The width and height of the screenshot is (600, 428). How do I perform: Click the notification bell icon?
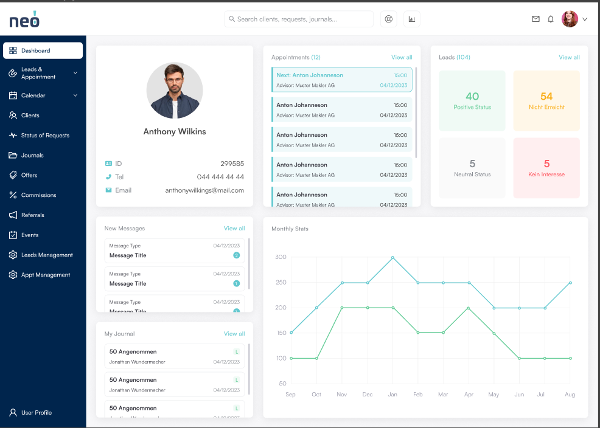click(551, 19)
